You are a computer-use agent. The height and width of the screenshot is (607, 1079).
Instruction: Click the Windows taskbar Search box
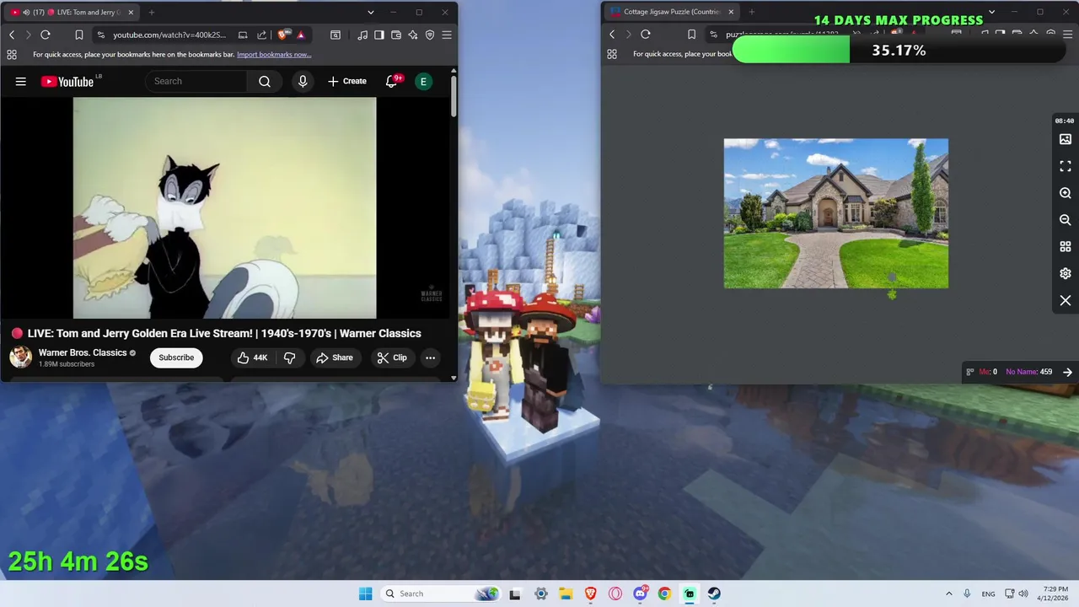point(439,594)
